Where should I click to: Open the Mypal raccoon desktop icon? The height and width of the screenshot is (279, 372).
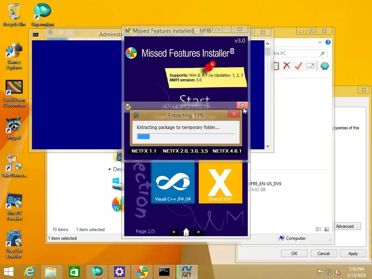[14, 128]
